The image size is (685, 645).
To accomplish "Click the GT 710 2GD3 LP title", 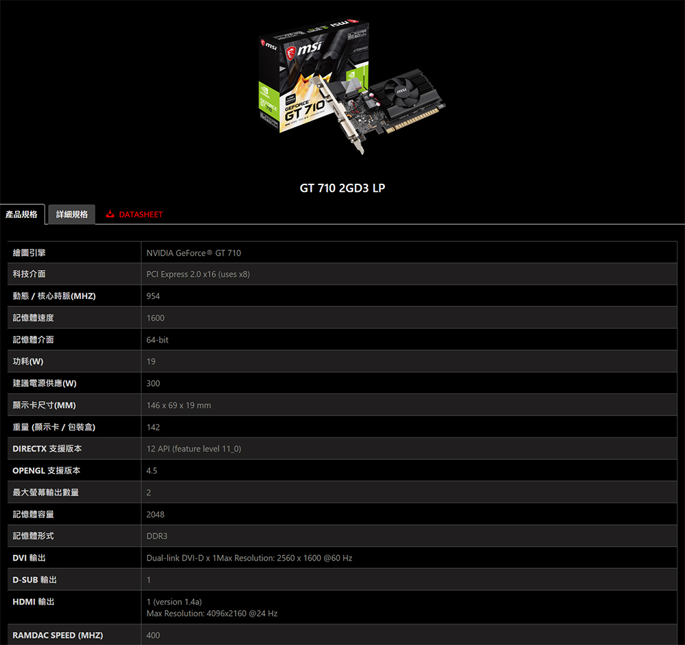I will coord(342,188).
